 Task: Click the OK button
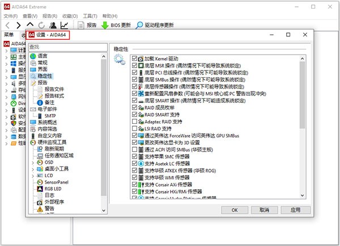click(234, 210)
